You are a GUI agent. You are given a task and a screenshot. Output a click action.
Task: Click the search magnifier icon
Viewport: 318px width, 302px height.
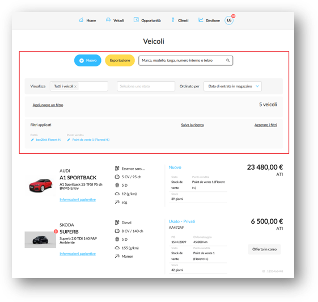click(x=228, y=60)
